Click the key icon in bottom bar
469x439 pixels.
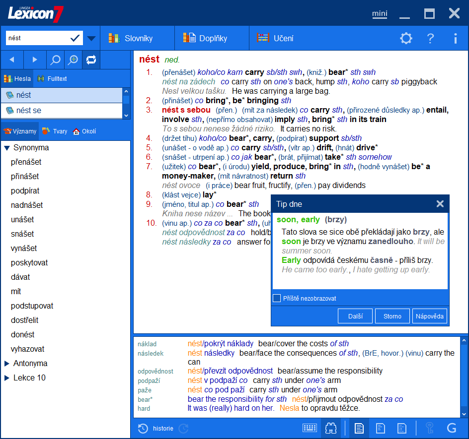click(429, 428)
